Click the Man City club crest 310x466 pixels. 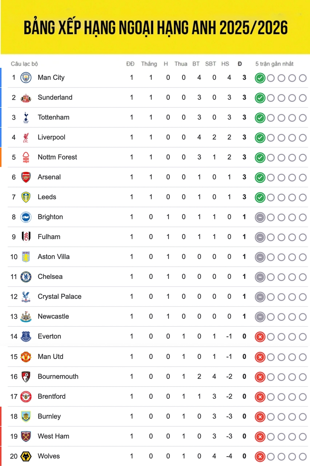click(x=26, y=78)
